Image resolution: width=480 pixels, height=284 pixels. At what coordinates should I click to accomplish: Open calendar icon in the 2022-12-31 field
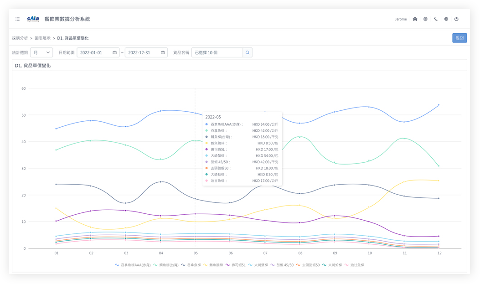(163, 52)
